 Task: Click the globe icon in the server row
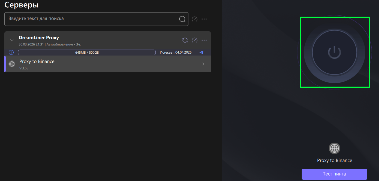12,64
